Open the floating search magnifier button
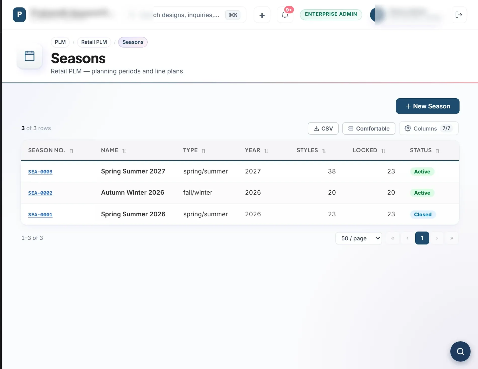The image size is (478, 369). point(460,351)
